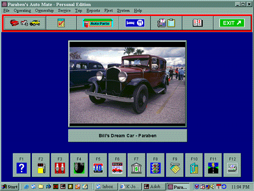Minimize the Auto Mate window
The width and height of the screenshot is (254, 191).
pos(238,4)
